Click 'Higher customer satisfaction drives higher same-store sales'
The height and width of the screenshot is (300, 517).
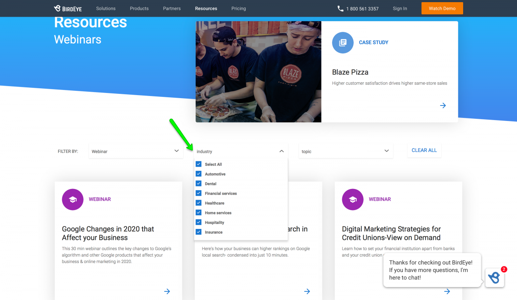tap(389, 83)
